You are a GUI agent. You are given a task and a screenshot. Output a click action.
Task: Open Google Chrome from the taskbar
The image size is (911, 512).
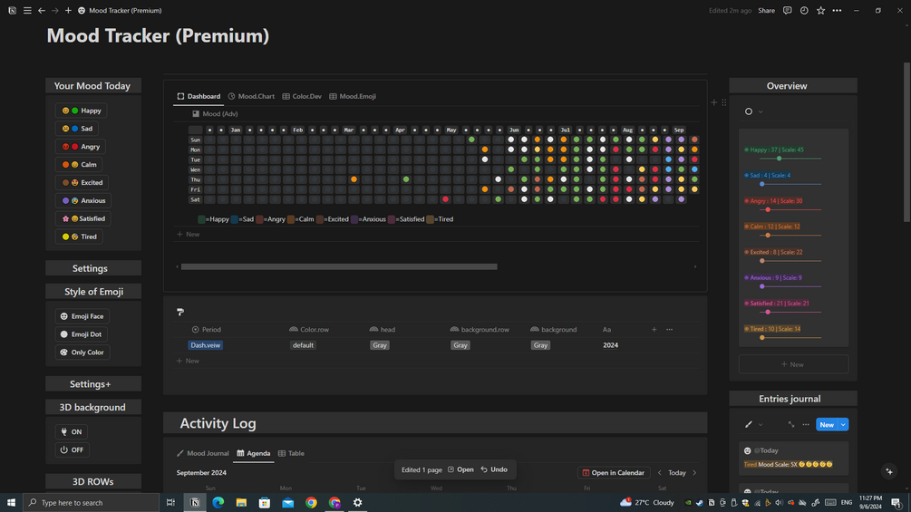[312, 503]
